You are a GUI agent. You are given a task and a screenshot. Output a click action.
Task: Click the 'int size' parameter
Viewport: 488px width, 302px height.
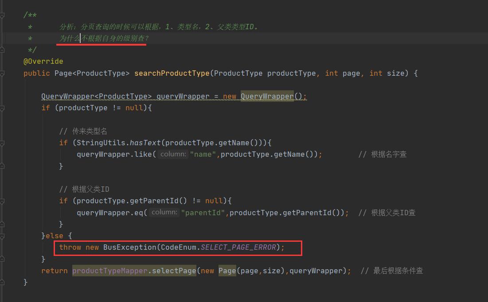(x=387, y=74)
